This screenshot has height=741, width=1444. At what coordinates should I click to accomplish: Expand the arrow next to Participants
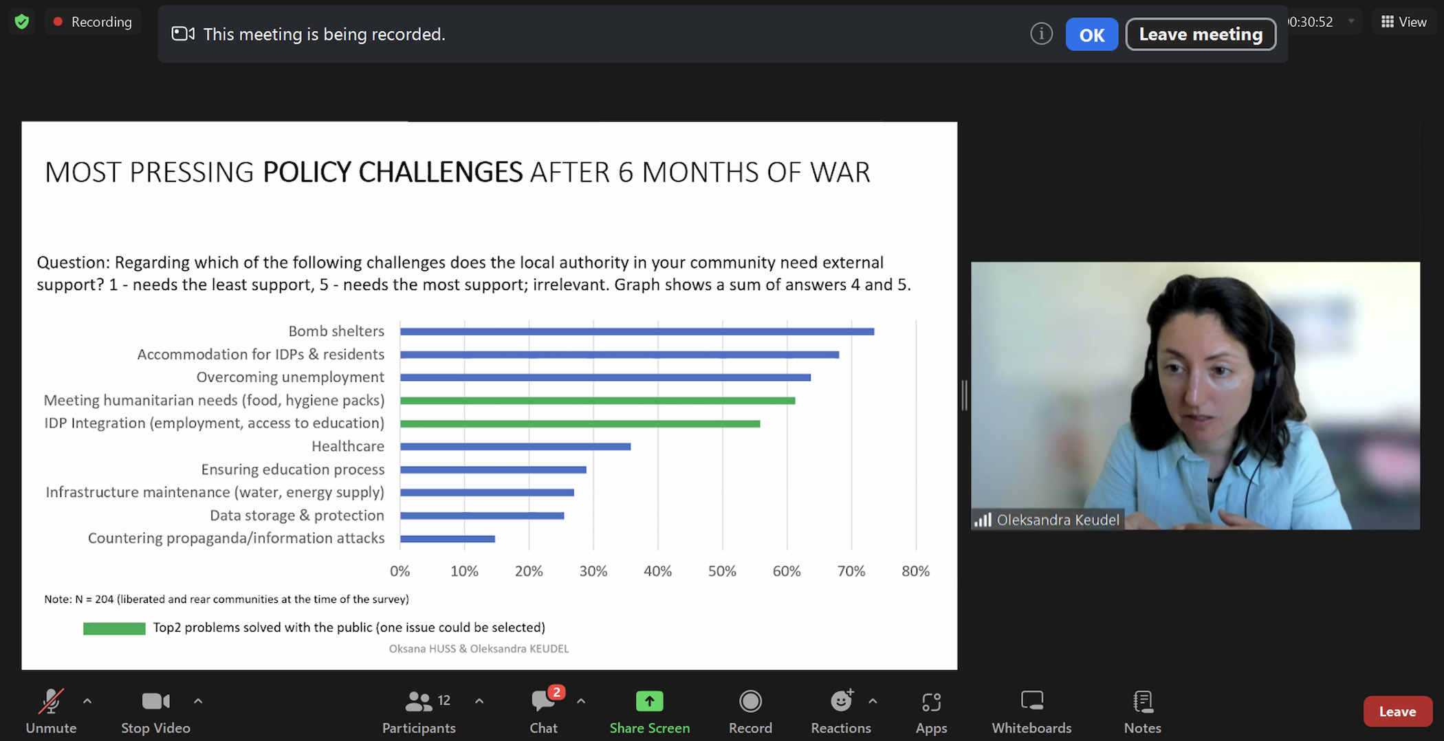[479, 701]
